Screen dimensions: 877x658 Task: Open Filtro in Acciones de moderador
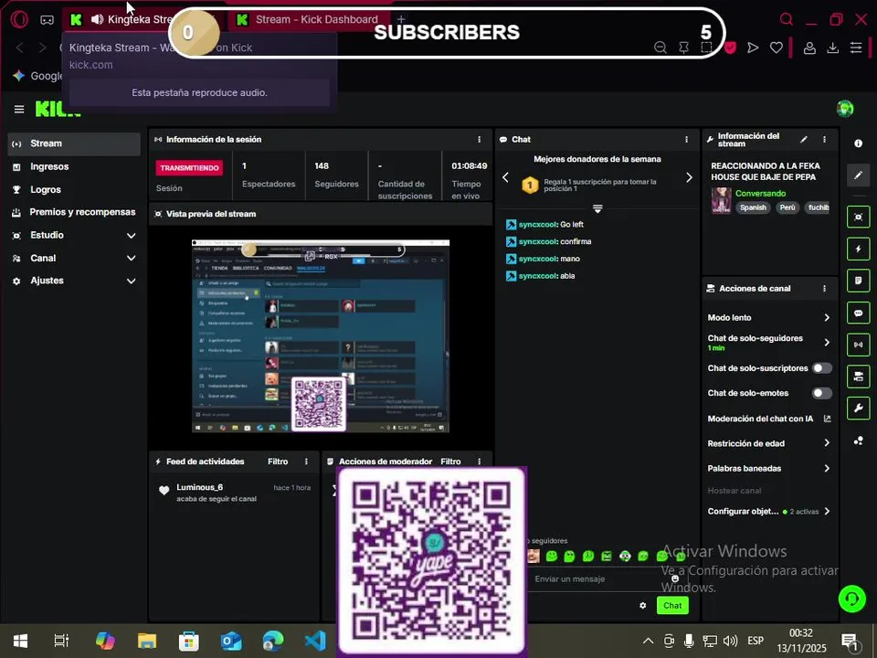tap(450, 462)
